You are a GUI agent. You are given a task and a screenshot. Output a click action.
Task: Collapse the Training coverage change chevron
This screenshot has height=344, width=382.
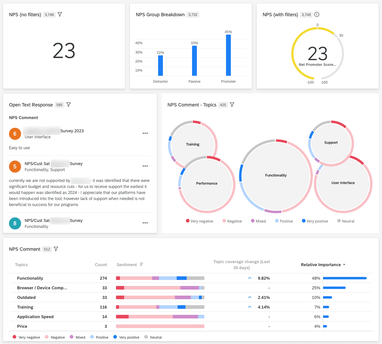coord(249,307)
